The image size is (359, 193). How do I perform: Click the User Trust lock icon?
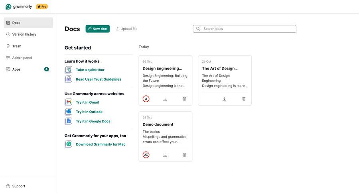click(69, 79)
